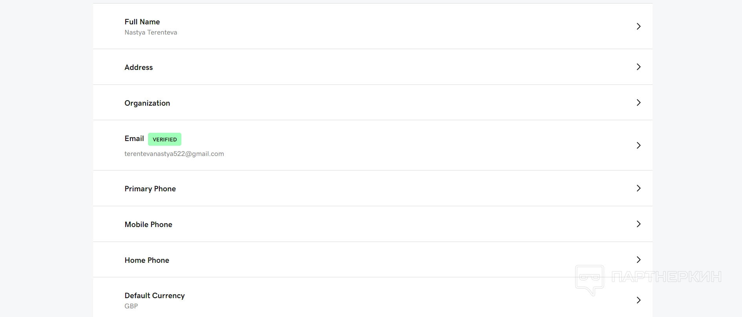742x317 pixels.
Task: Click the name value Nastya Terenteva
Action: (x=151, y=33)
